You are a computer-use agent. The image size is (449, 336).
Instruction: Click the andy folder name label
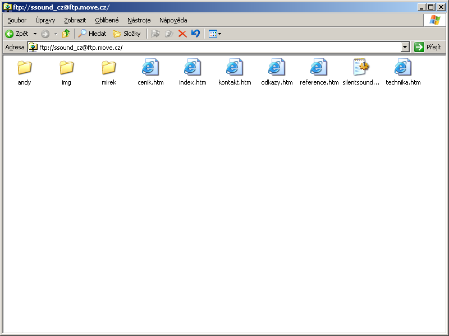(x=24, y=82)
